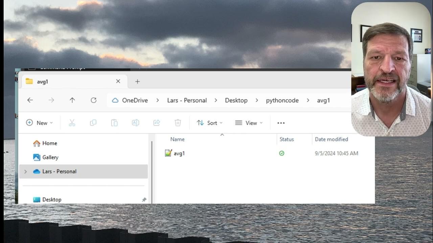
Task: Click the yellow folder icon on tab
Action: click(29, 81)
